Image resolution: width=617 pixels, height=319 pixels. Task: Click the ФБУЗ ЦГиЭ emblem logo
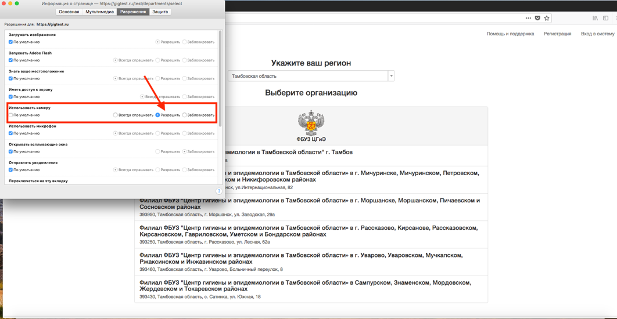[x=311, y=123]
